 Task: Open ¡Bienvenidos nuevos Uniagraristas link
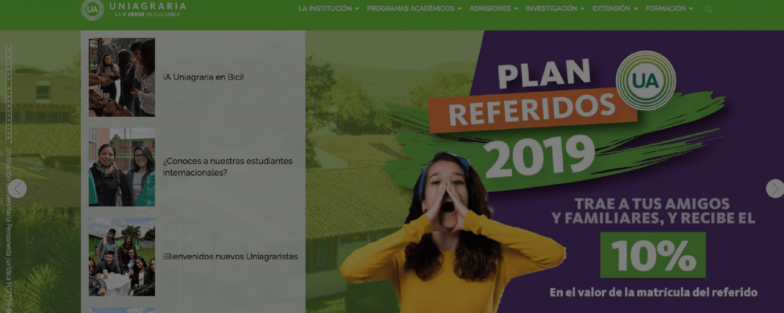(x=230, y=257)
